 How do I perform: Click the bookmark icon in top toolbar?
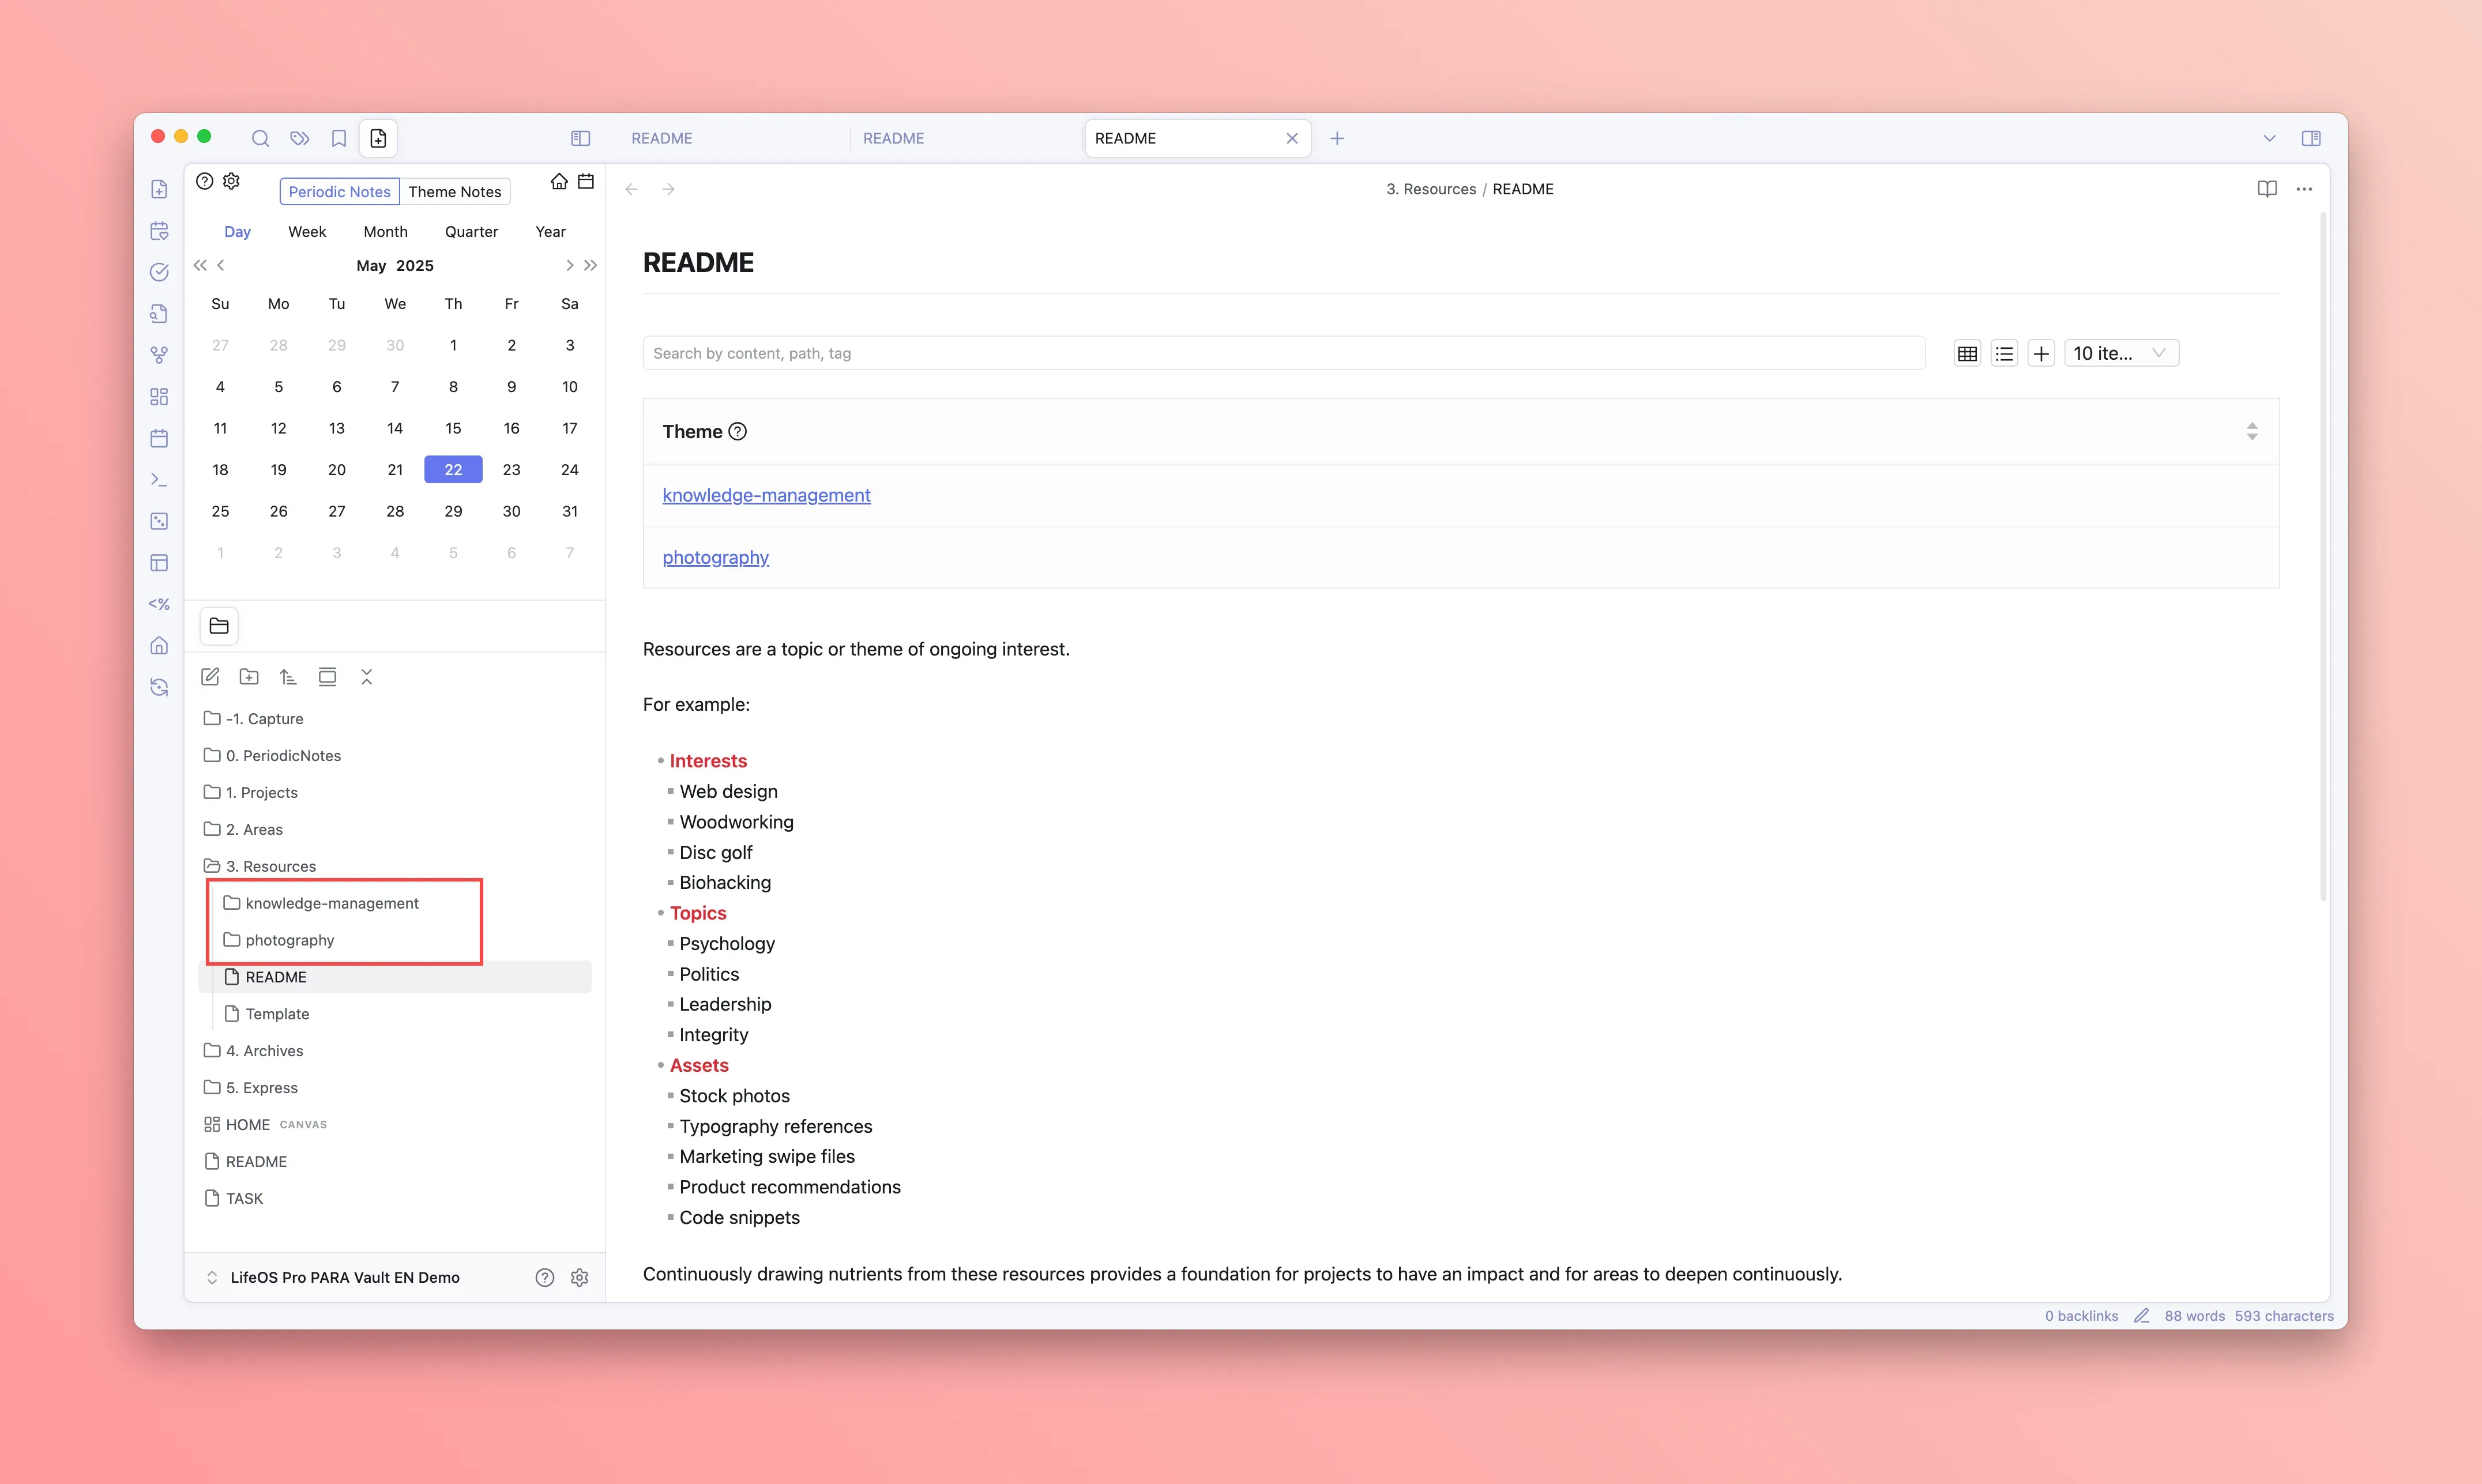(x=339, y=138)
